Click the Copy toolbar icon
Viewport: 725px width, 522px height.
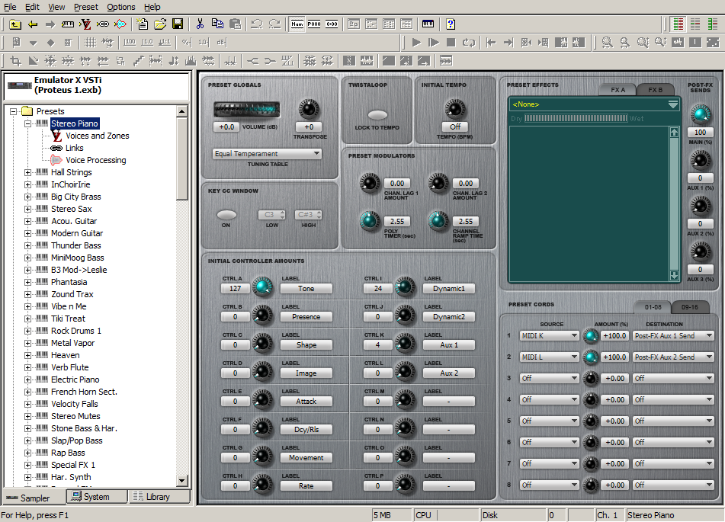217,24
